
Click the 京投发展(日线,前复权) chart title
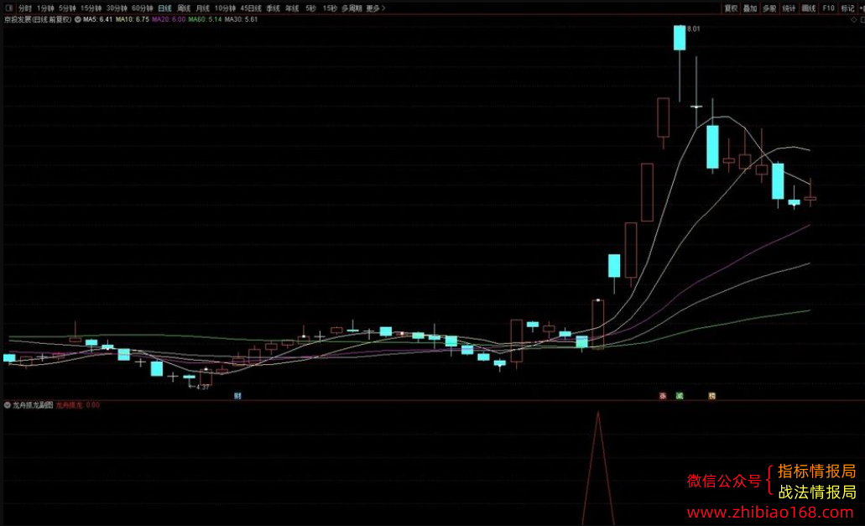tap(38, 19)
